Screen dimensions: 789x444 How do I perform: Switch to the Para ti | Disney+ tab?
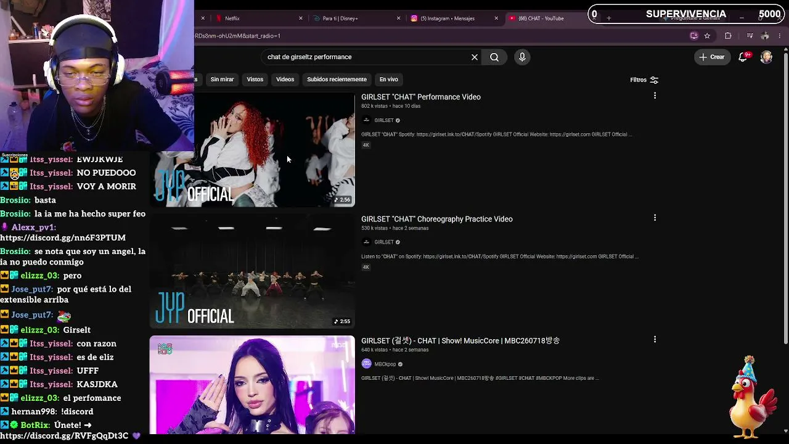[356, 18]
